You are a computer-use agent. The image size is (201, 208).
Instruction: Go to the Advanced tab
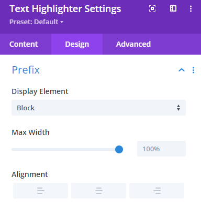click(133, 44)
